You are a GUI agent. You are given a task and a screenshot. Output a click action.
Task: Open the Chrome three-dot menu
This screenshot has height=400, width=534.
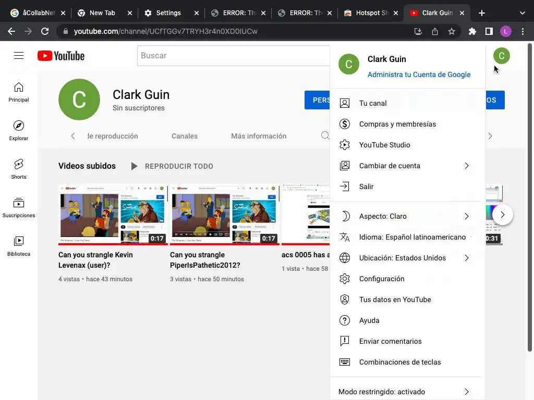pos(523,32)
